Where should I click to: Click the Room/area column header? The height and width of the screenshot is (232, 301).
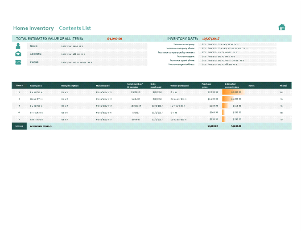point(36,86)
